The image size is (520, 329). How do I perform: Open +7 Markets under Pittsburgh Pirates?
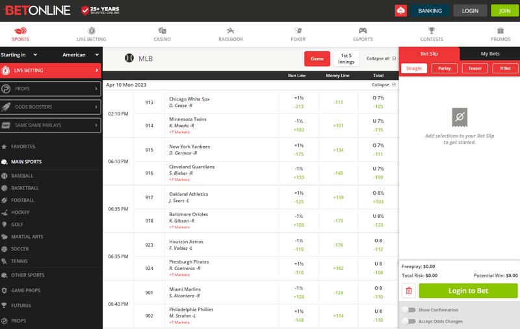(x=179, y=274)
